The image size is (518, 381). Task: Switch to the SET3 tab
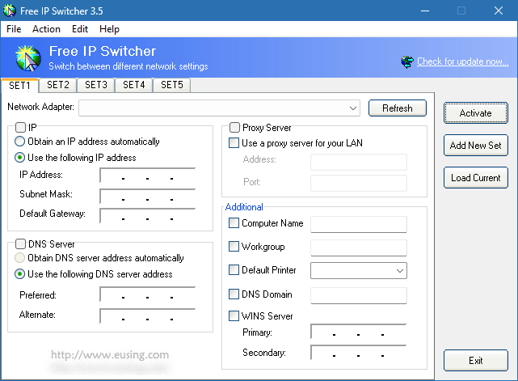pyautogui.click(x=96, y=85)
